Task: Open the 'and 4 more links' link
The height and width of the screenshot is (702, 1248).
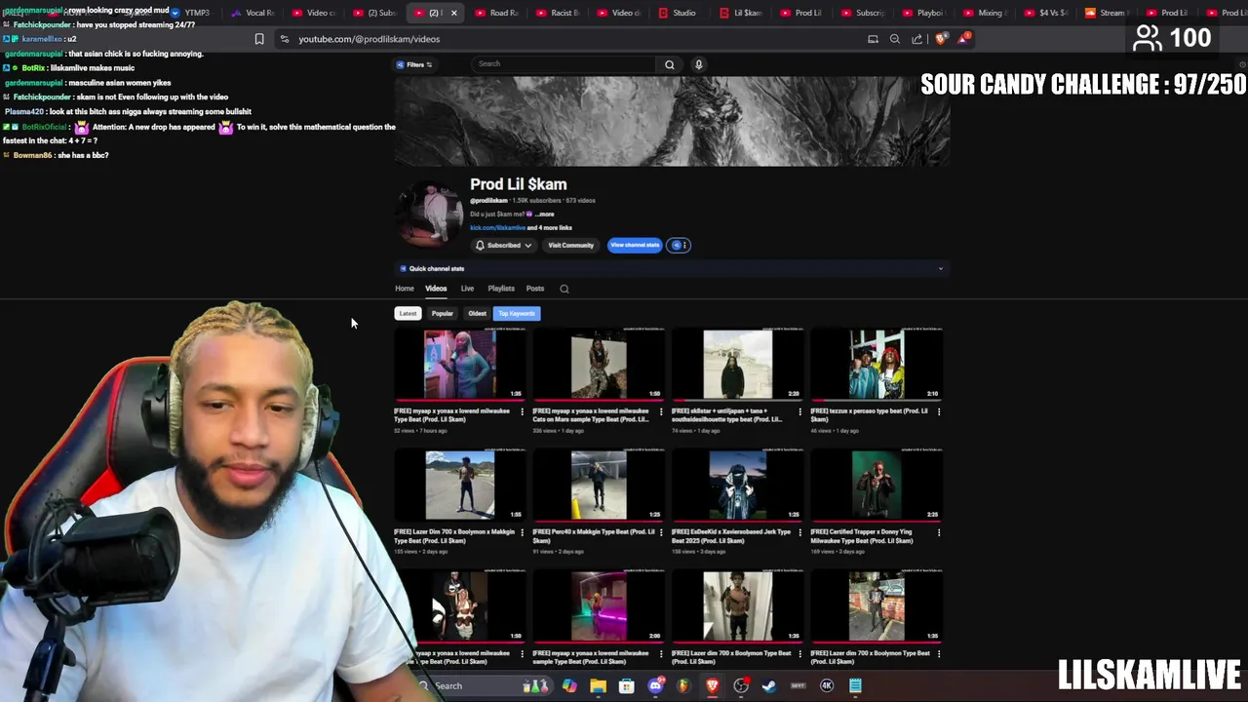Action: pyautogui.click(x=550, y=227)
